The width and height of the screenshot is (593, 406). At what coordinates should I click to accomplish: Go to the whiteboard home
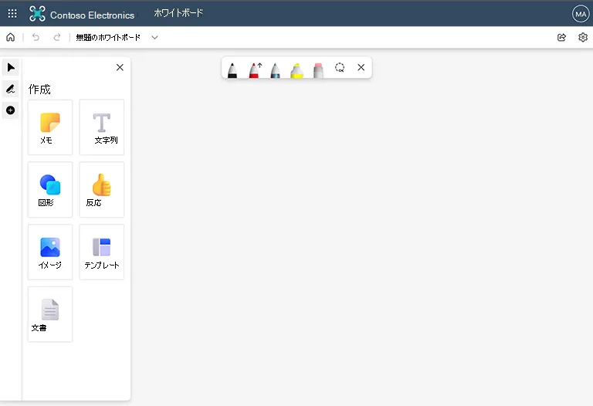tap(11, 37)
